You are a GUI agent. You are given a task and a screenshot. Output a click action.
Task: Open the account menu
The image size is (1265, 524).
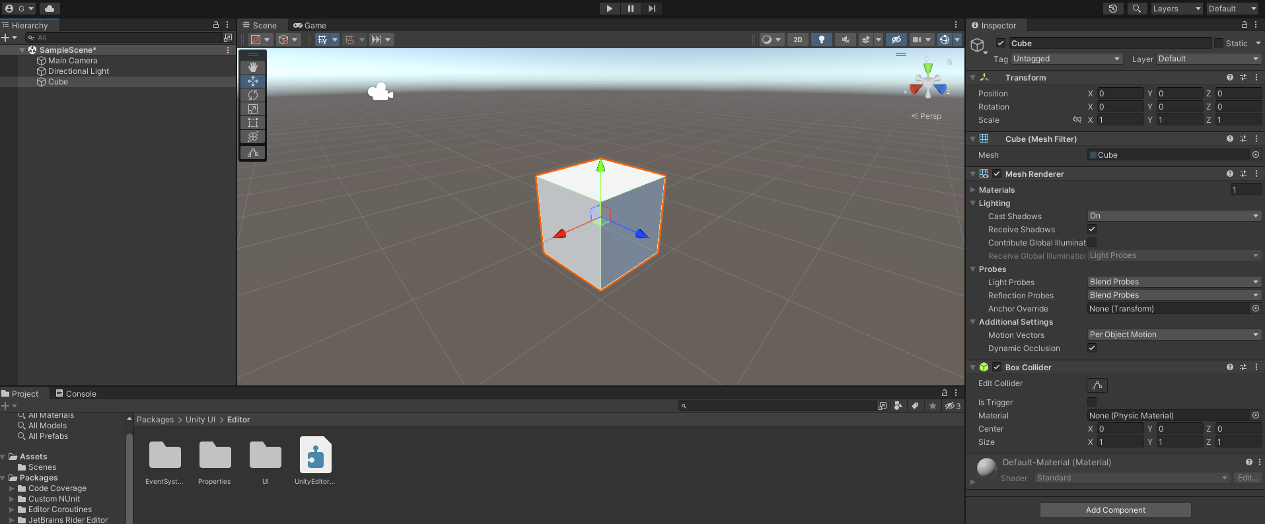19,9
